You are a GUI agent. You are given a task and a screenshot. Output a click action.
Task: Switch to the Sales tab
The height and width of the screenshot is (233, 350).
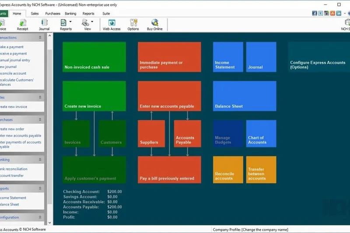tap(35, 14)
